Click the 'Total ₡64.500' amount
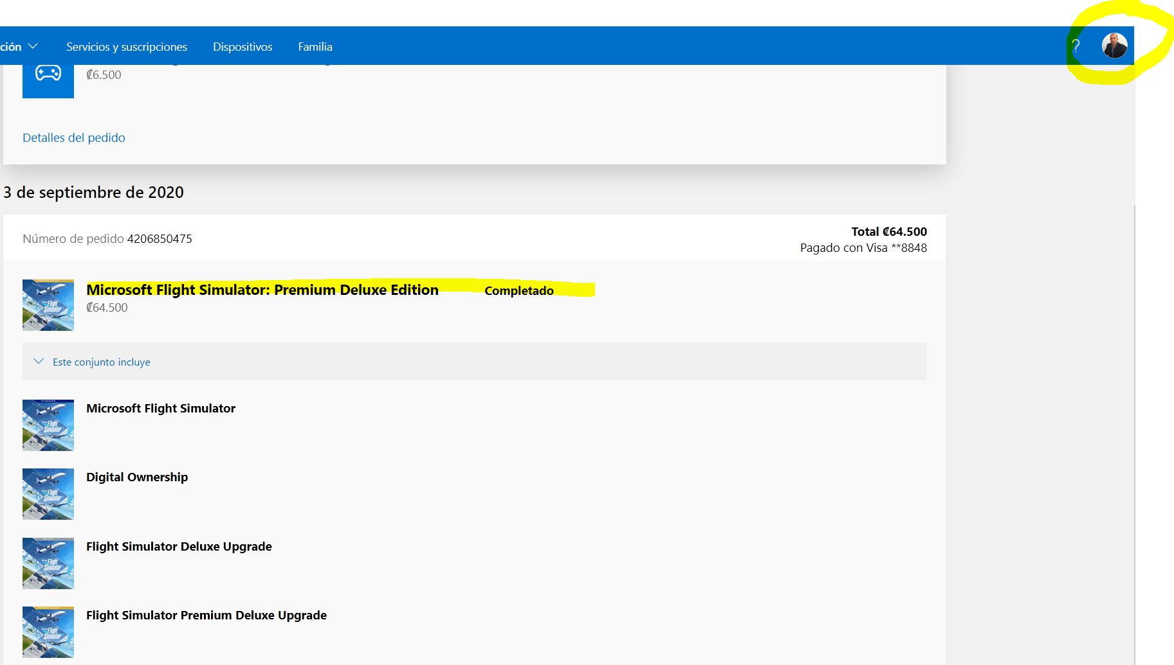This screenshot has height=665, width=1174. 889,232
